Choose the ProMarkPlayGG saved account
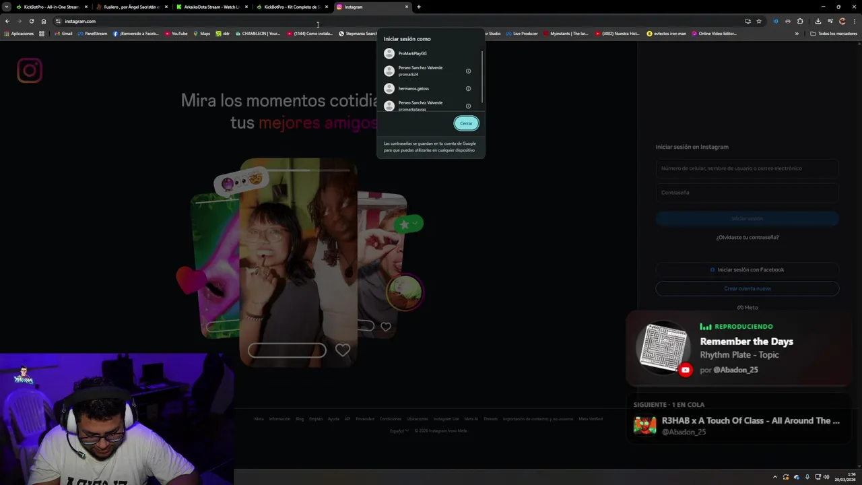Image resolution: width=862 pixels, height=485 pixels. pyautogui.click(x=429, y=53)
